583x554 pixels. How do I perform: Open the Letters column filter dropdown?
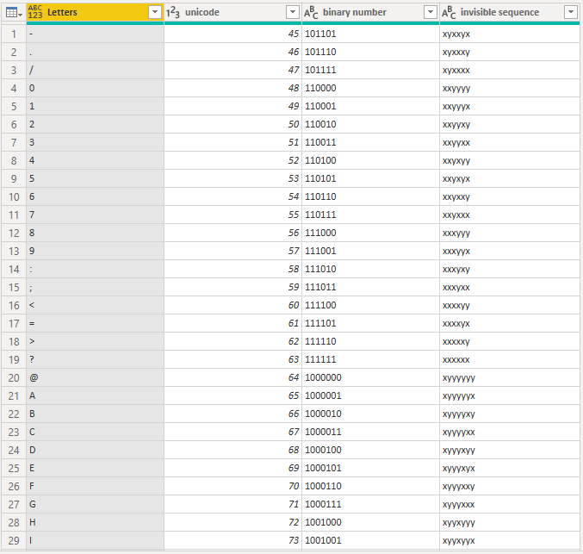click(154, 12)
